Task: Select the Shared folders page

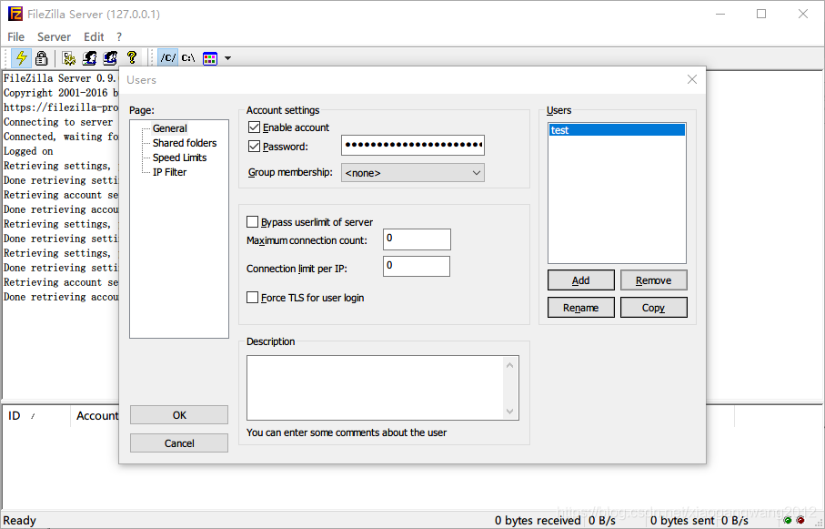Action: pyautogui.click(x=185, y=143)
